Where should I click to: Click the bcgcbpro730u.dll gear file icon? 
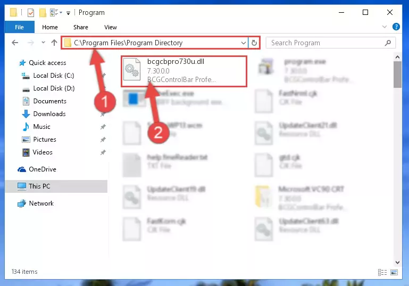point(132,69)
